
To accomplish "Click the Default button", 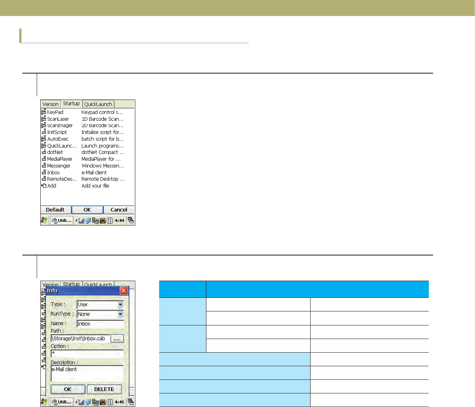I will tap(56, 210).
